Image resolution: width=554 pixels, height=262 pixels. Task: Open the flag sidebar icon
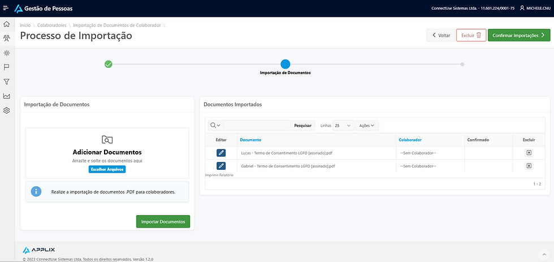6,67
